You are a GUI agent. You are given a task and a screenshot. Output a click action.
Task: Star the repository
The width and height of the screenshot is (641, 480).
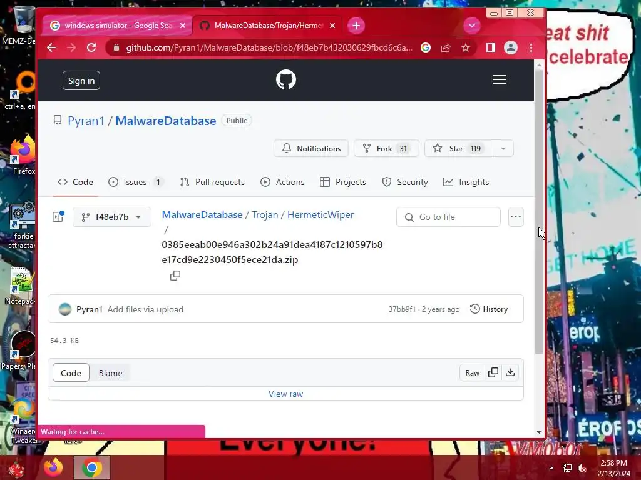[459, 149]
